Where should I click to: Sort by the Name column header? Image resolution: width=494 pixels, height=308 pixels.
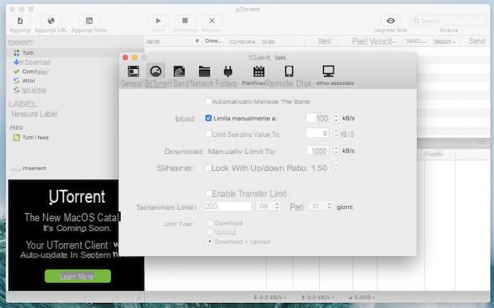point(153,41)
